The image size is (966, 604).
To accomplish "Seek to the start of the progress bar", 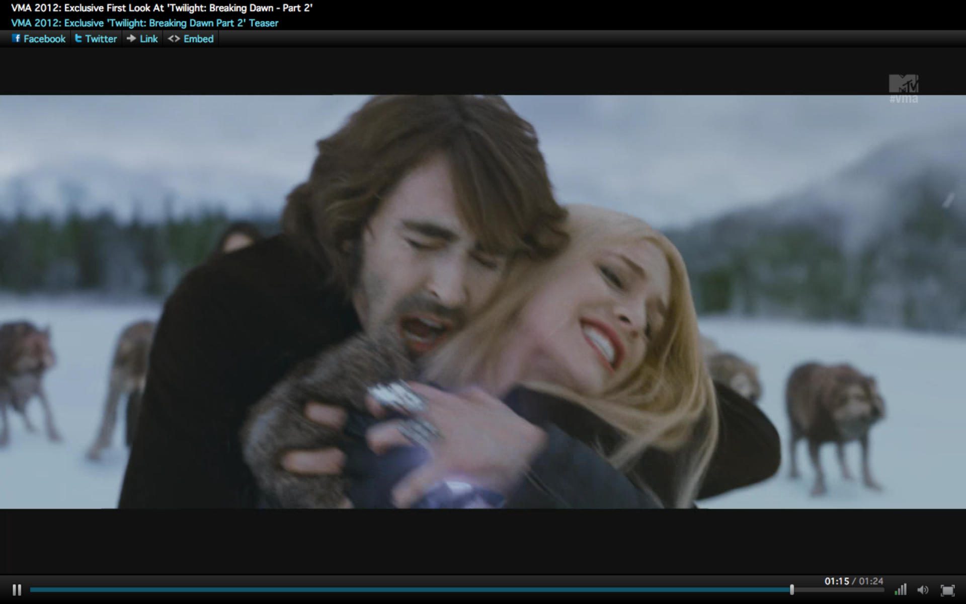I will coord(32,589).
